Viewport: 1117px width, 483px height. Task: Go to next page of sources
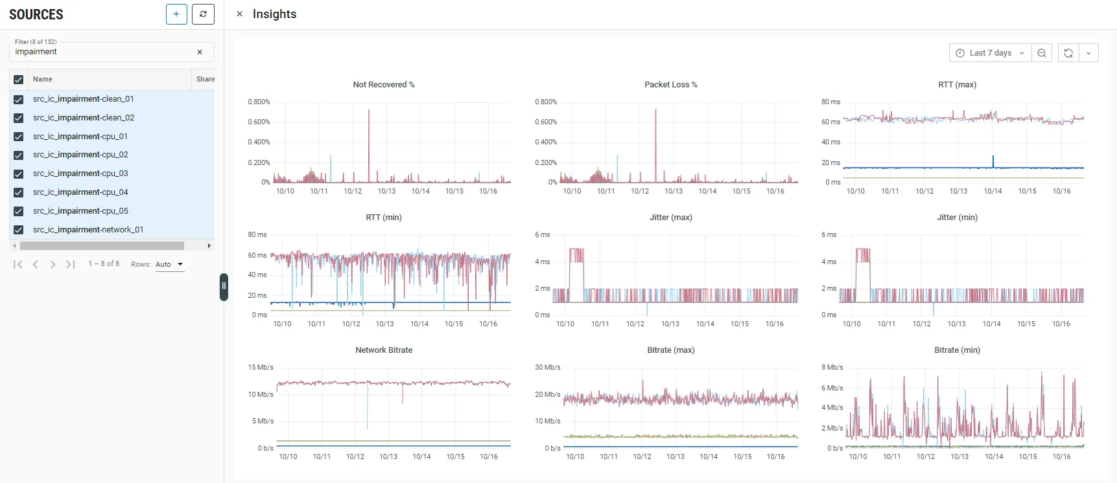pyautogui.click(x=53, y=264)
